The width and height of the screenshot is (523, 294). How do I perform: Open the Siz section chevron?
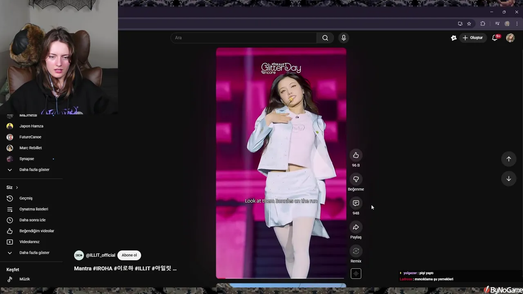click(17, 187)
